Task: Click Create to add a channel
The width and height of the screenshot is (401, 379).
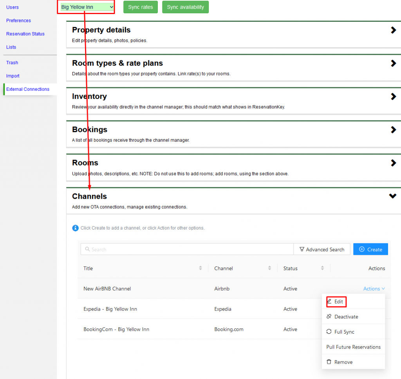Action: pyautogui.click(x=370, y=249)
